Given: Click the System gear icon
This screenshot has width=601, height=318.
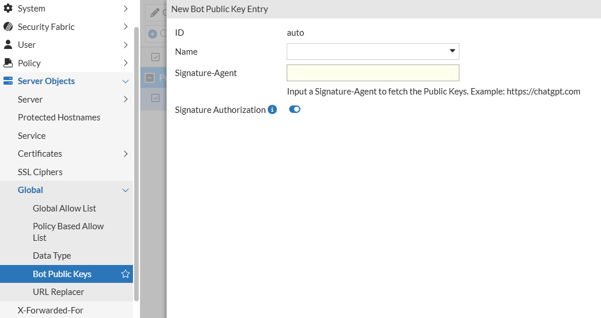Looking at the screenshot, I should point(8,9).
